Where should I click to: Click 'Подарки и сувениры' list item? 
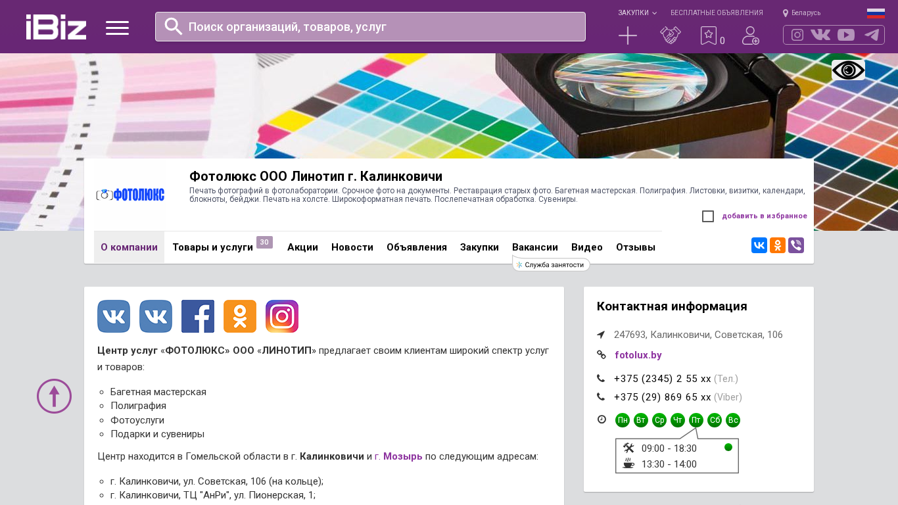pyautogui.click(x=157, y=434)
